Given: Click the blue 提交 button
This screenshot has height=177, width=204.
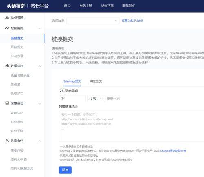Looking at the screenshot, I should [x=65, y=170].
